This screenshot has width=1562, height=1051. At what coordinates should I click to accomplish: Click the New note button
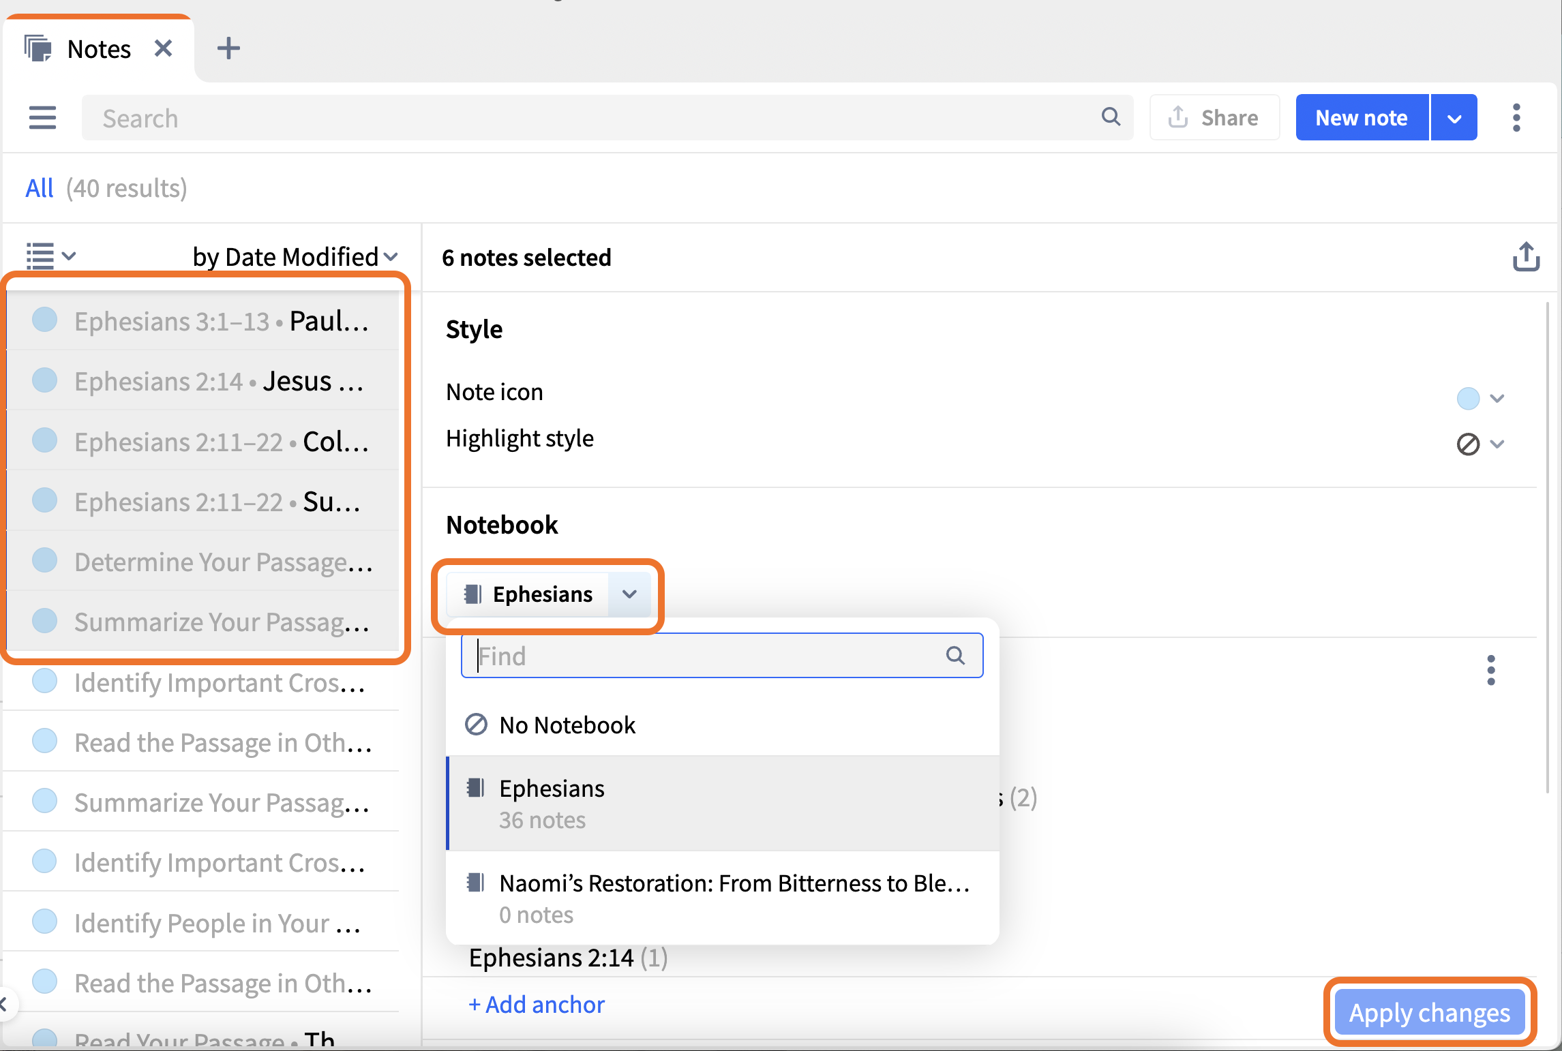[1362, 118]
